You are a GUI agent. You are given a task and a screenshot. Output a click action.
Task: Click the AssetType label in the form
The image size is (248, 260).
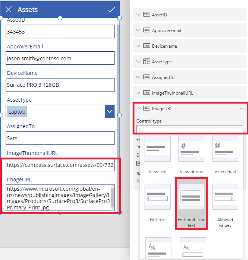[x=19, y=100]
